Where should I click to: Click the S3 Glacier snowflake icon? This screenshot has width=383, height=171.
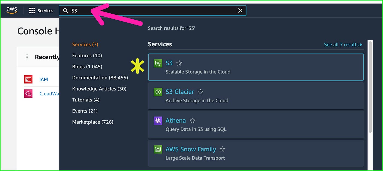pyautogui.click(x=158, y=92)
